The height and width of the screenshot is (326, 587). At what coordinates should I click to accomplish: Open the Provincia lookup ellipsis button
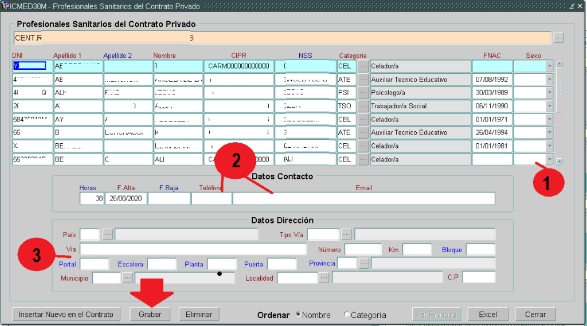[364, 263]
